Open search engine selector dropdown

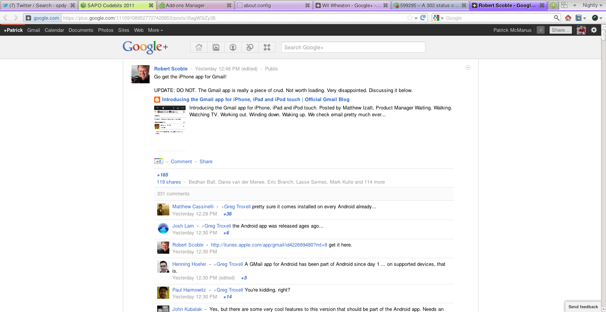tap(438, 18)
